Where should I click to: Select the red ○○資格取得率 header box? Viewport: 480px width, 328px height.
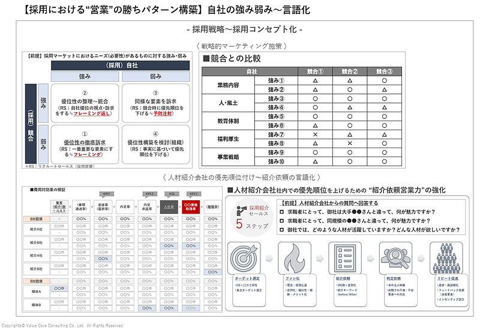[x=191, y=207]
